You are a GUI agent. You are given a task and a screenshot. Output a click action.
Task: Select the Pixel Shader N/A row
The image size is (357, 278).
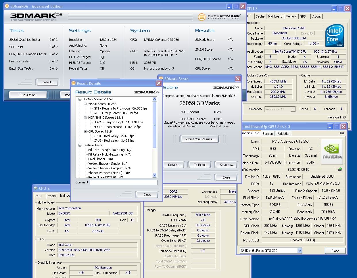coord(101,159)
